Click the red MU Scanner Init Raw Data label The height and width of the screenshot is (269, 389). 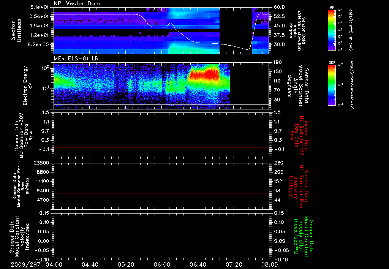(x=299, y=136)
